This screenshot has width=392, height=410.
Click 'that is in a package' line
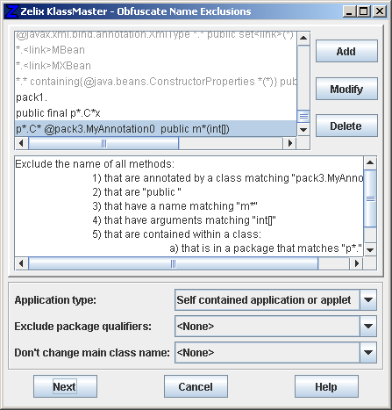click(x=266, y=248)
